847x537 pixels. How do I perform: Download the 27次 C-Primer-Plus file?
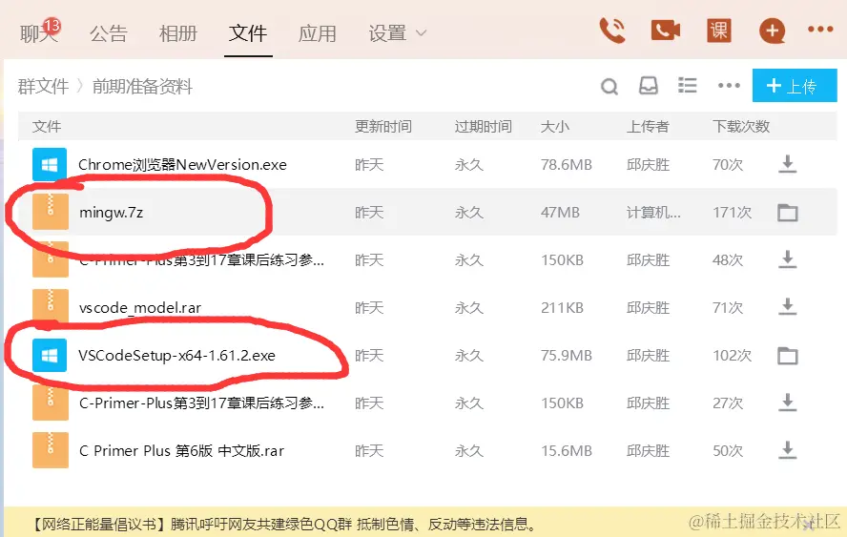pyautogui.click(x=788, y=403)
